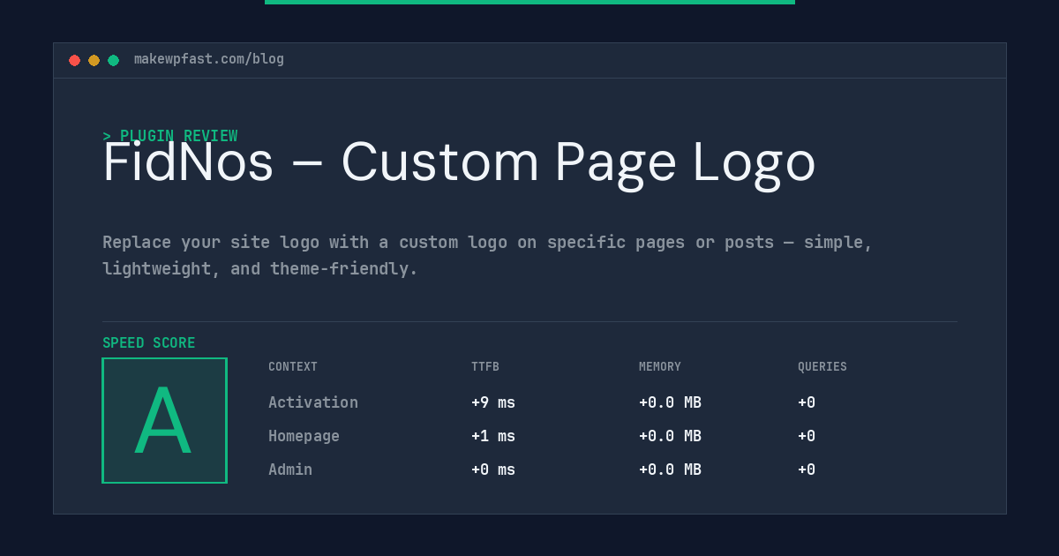Click the green window dot
Image resolution: width=1059 pixels, height=556 pixels.
(114, 60)
